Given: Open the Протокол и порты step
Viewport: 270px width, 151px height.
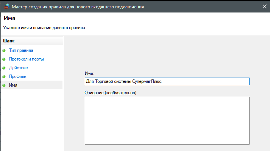Looking at the screenshot, I should (x=27, y=59).
